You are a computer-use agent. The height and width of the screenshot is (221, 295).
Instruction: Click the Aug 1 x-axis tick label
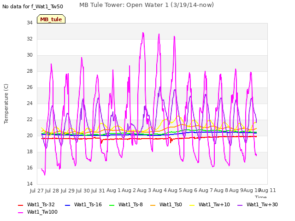[x=113, y=190]
